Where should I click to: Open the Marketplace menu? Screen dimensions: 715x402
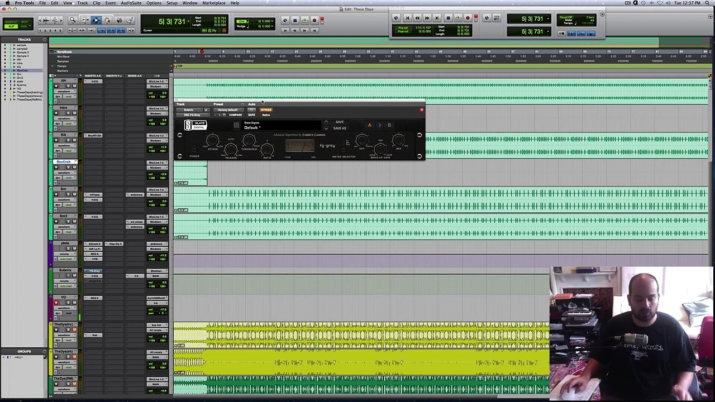(214, 3)
